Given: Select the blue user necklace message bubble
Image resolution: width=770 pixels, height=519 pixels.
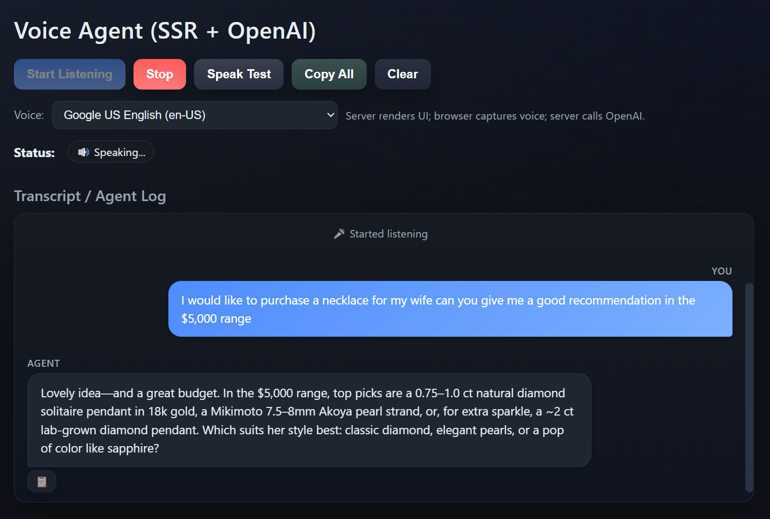Looking at the screenshot, I should point(450,309).
